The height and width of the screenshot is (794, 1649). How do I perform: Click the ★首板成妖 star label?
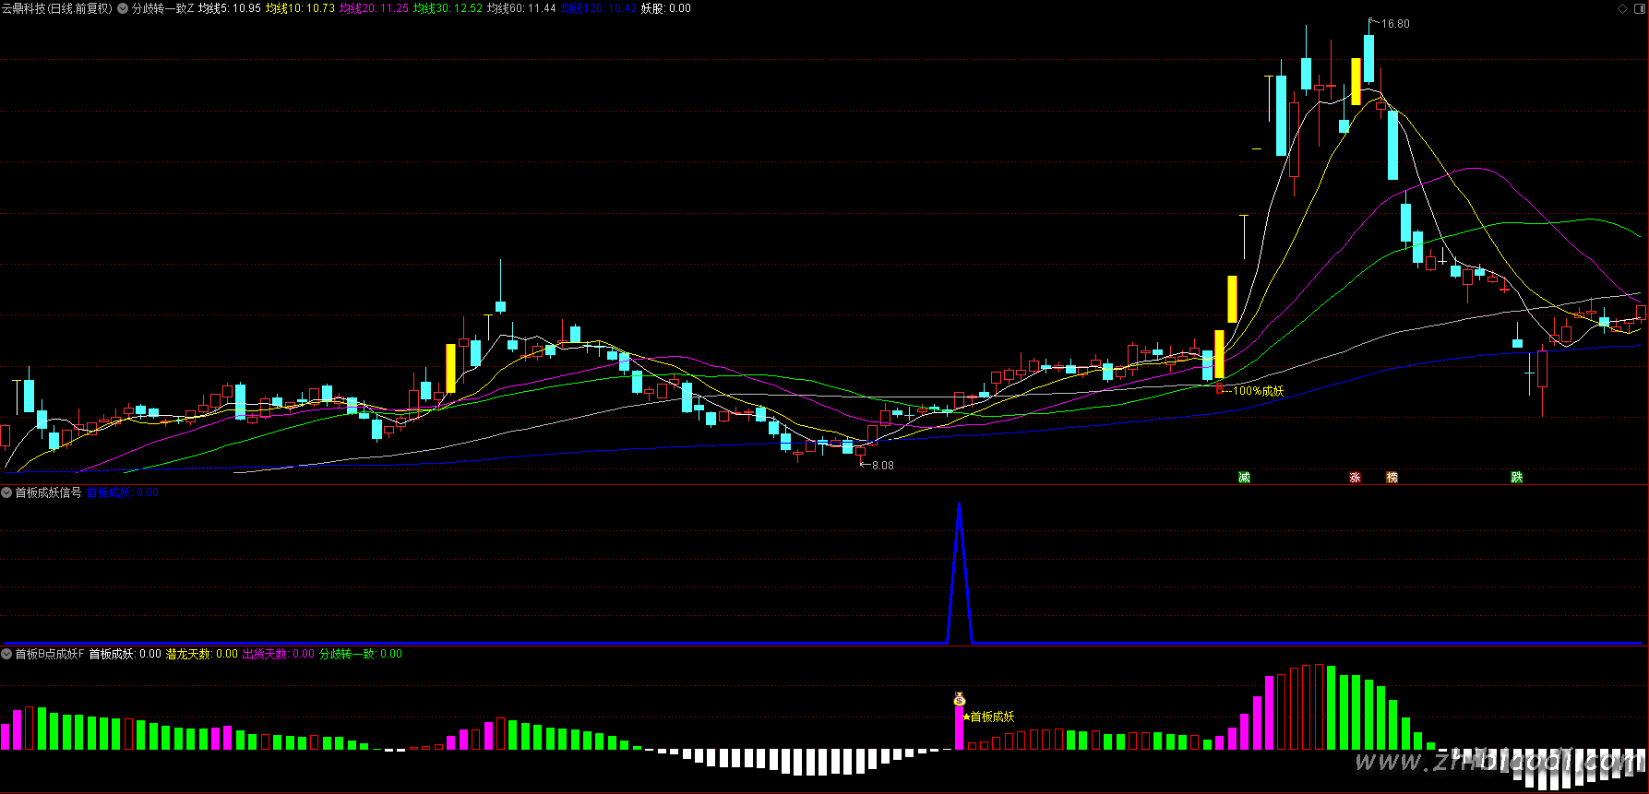coord(988,717)
